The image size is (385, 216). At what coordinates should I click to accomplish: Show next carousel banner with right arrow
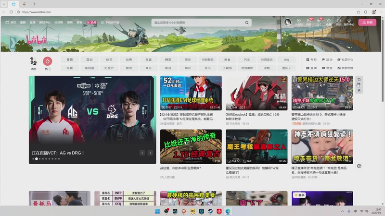pos(150,153)
